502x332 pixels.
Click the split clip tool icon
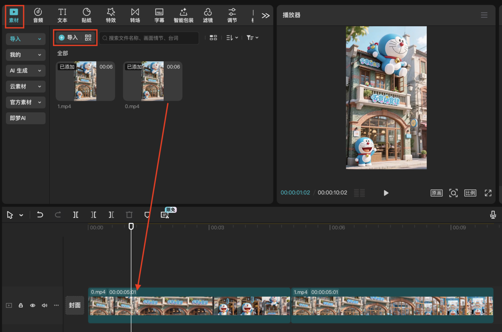click(76, 215)
